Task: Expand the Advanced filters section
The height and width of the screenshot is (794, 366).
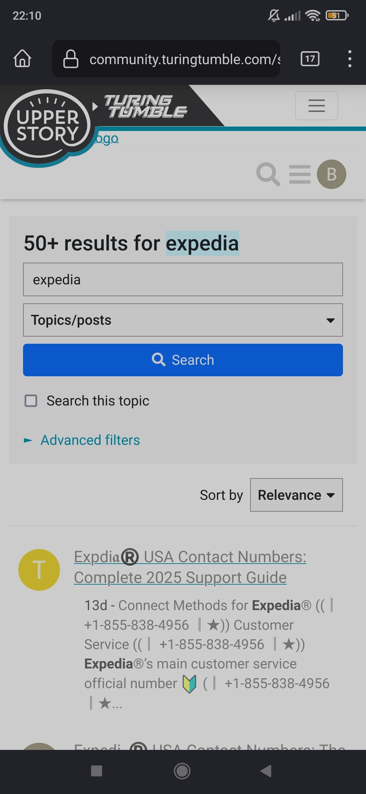Action: coord(90,440)
